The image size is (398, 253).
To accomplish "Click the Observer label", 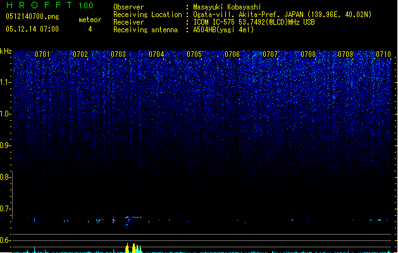I will click(x=128, y=7).
